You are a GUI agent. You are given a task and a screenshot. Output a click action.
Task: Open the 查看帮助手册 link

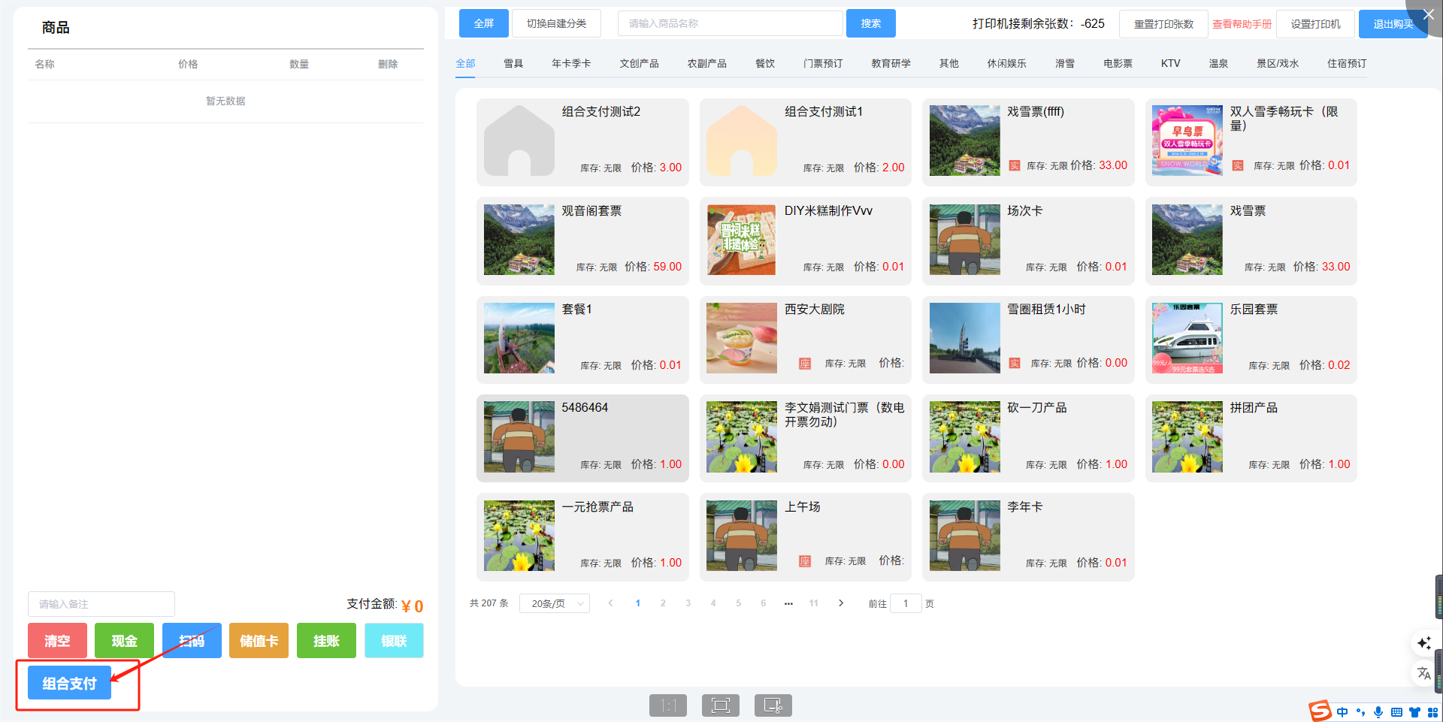point(1242,24)
